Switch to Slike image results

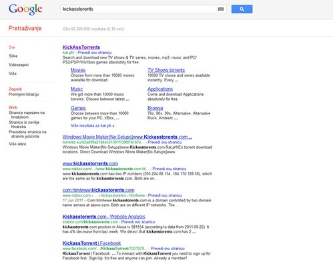13,56
